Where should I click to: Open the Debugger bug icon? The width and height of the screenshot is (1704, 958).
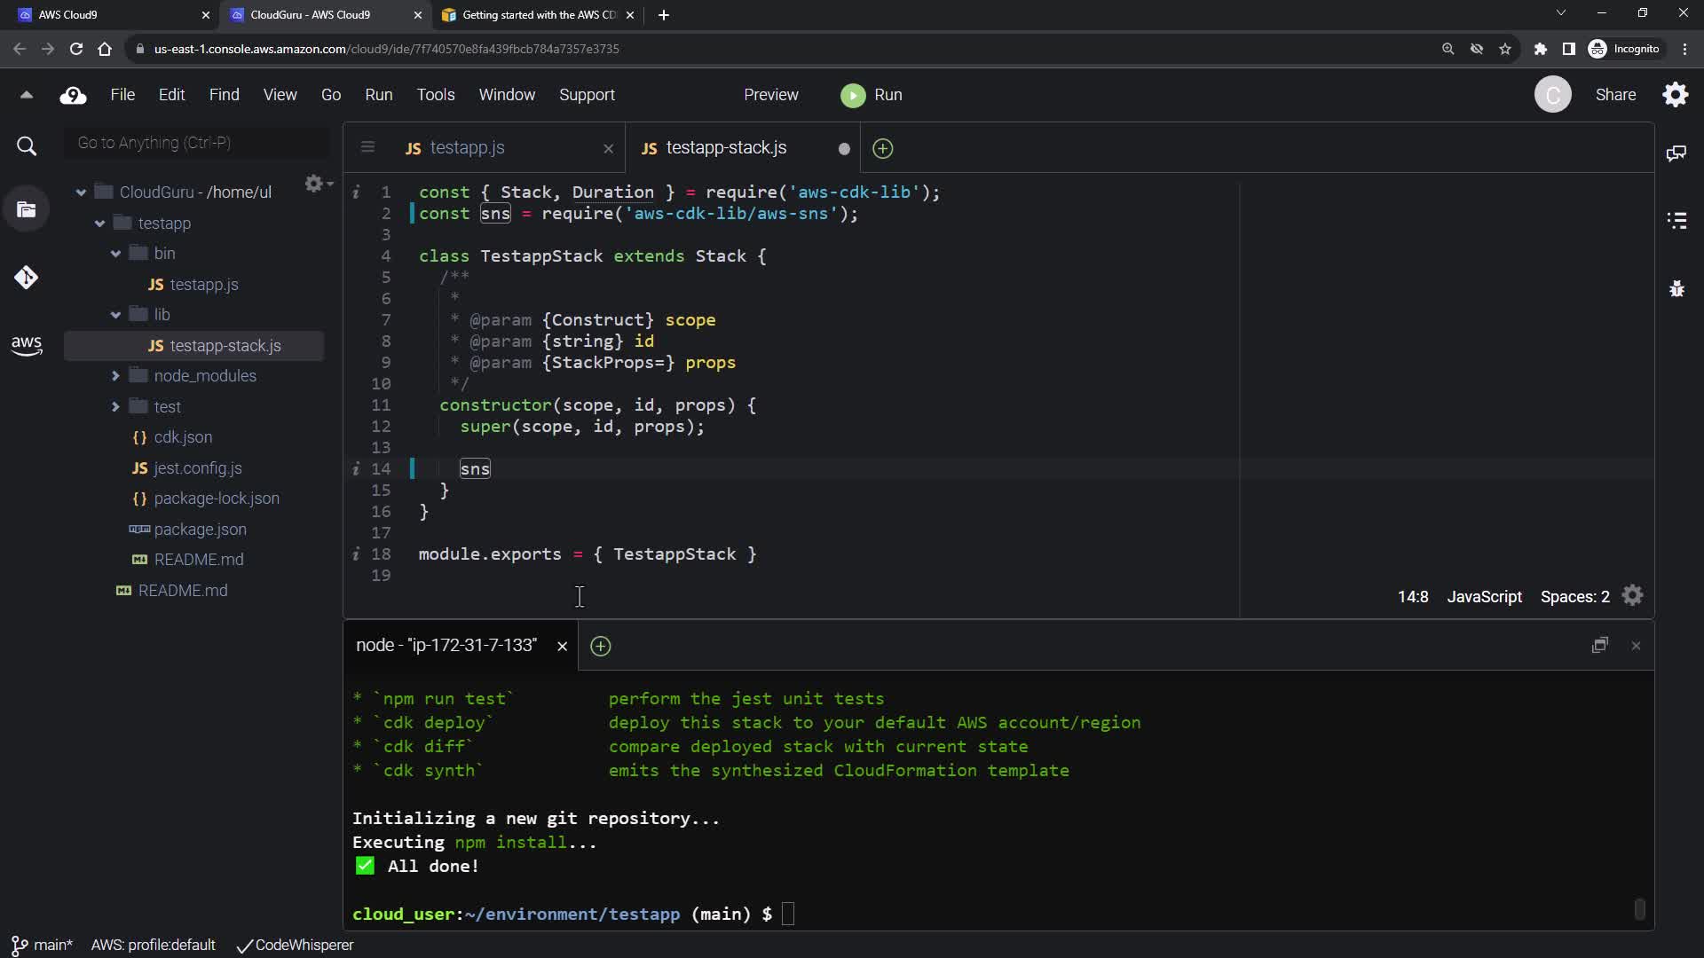tap(1676, 288)
